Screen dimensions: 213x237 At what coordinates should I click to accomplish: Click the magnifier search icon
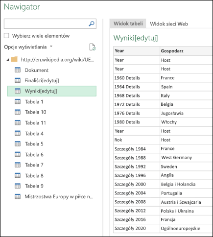click(x=92, y=24)
